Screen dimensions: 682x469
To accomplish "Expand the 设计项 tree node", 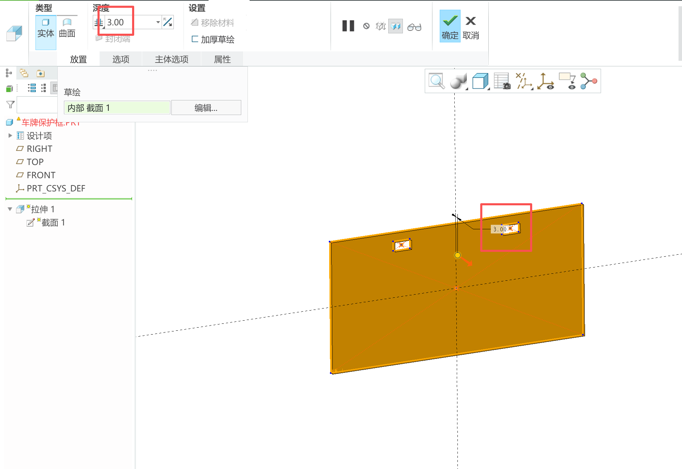I will [10, 135].
